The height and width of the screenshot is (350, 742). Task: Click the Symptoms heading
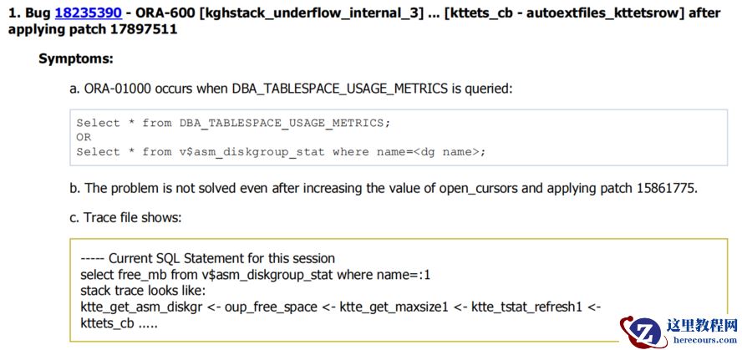tap(76, 59)
